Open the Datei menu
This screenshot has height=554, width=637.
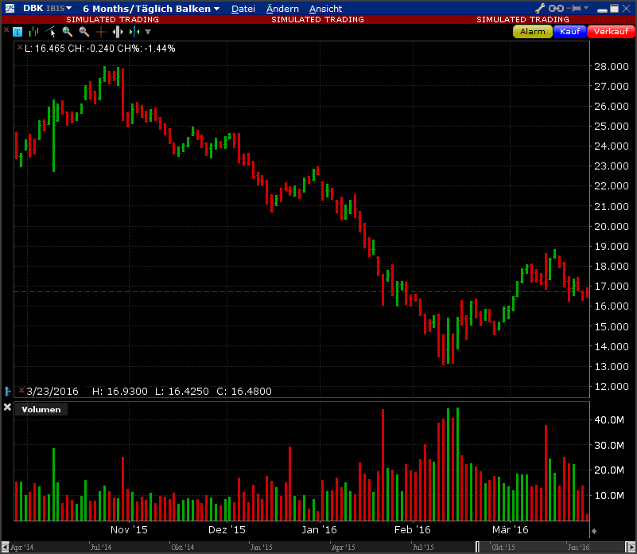tap(243, 9)
